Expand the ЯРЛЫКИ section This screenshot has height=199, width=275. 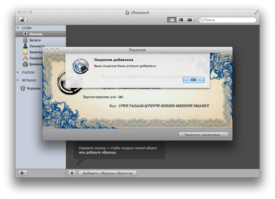(x=18, y=81)
